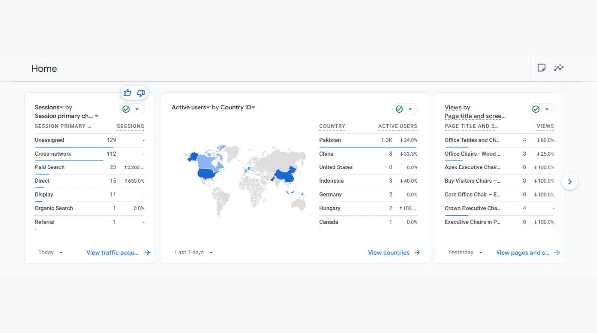
Task: Open View traffic acquisition link
Action: click(x=118, y=252)
